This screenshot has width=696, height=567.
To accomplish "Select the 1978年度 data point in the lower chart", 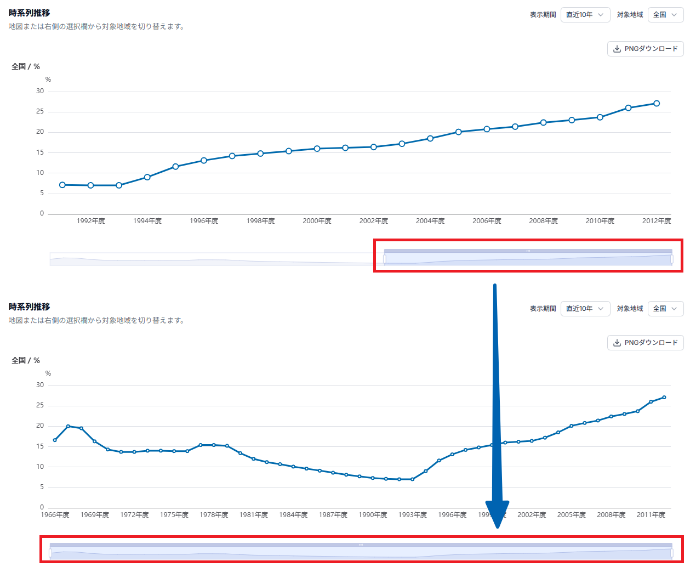I will 214,445.
